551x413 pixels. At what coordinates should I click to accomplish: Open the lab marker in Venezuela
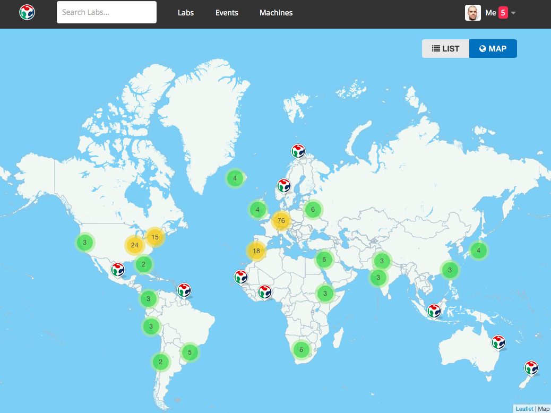tap(184, 290)
